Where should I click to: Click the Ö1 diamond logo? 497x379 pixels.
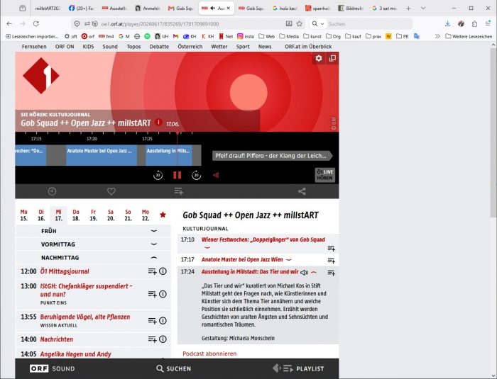click(41, 76)
